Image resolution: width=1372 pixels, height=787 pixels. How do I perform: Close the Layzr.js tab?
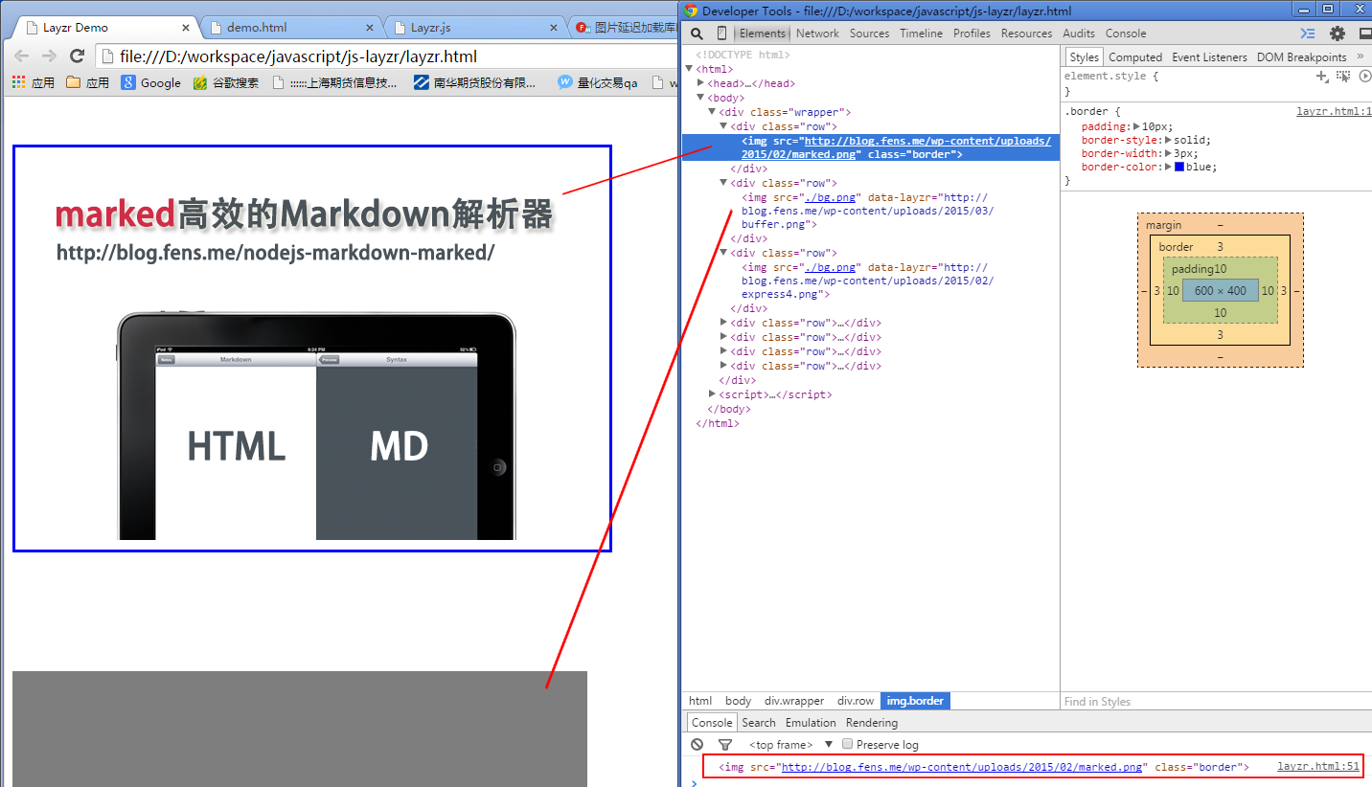[552, 28]
